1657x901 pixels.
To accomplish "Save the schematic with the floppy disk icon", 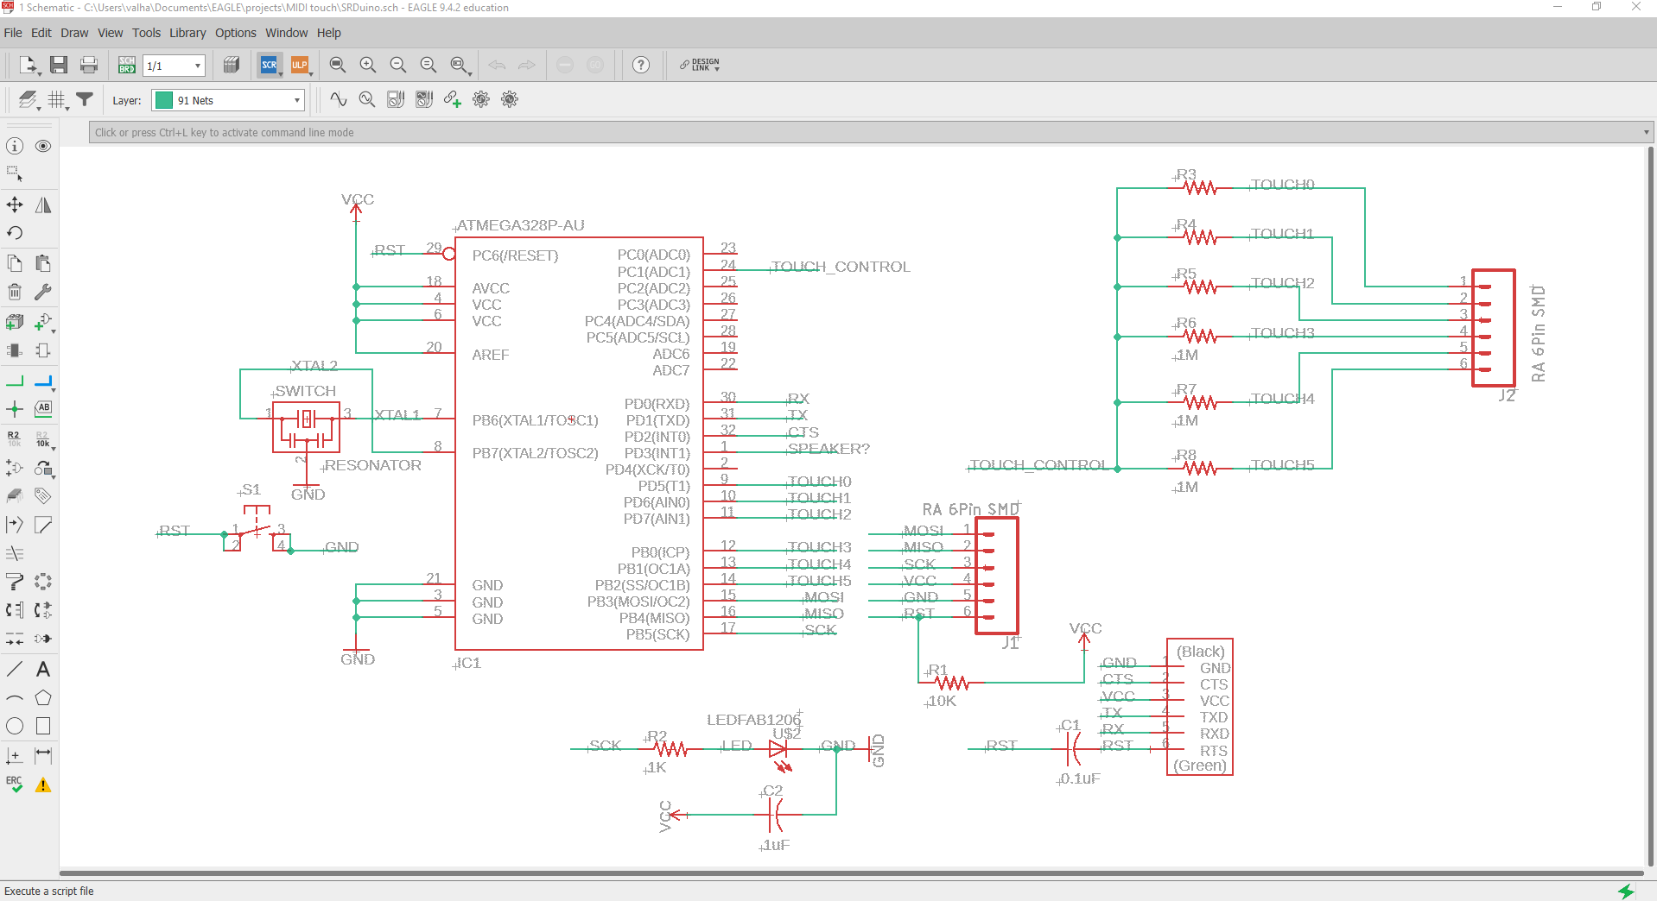I will 59,65.
